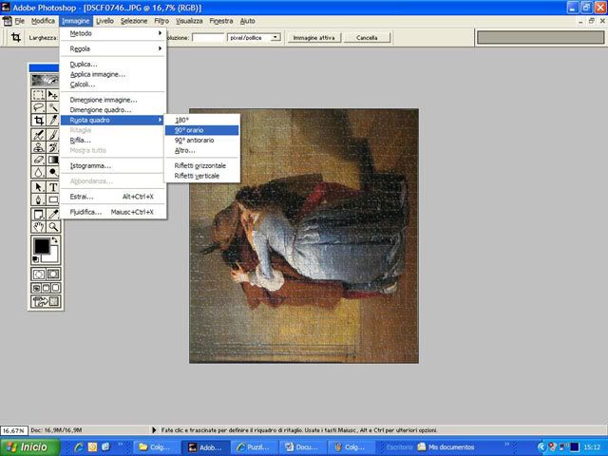Choose 180° rotation
608x456 pixels.
(201, 121)
